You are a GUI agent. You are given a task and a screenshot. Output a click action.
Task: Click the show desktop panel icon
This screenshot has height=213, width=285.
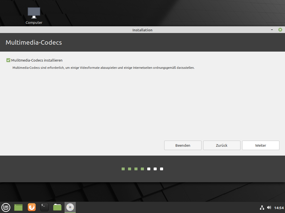18,207
